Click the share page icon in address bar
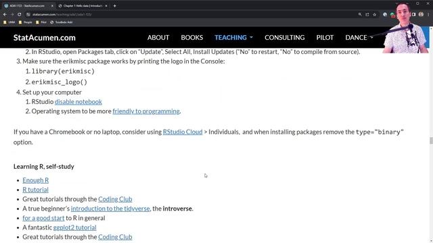 click(x=367, y=14)
